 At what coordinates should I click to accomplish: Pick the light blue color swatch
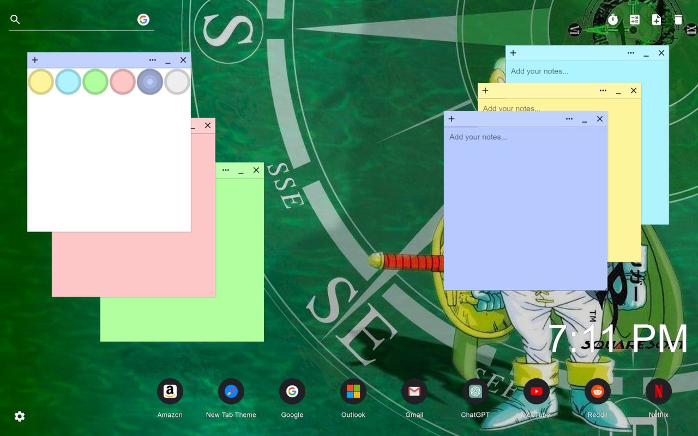tap(68, 82)
